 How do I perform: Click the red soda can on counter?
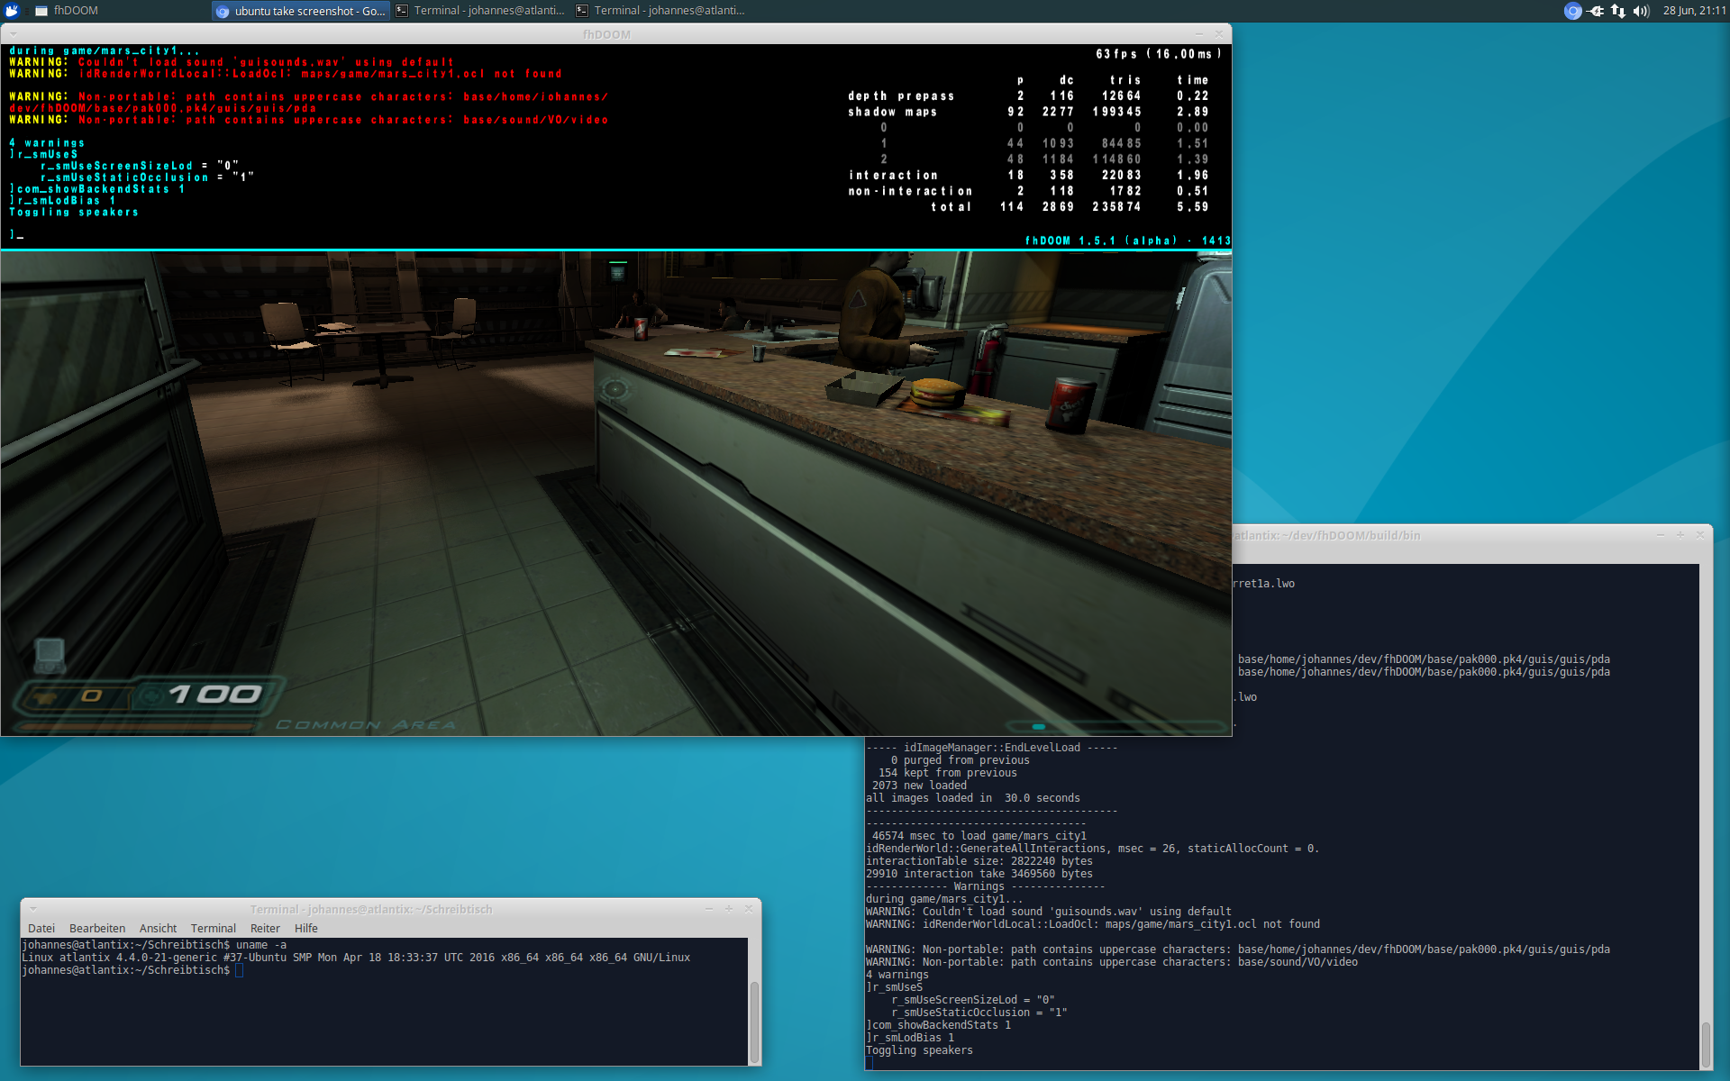point(1070,406)
